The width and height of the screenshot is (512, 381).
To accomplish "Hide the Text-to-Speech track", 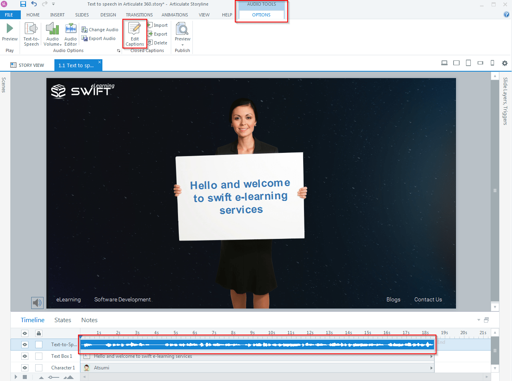I will (25, 345).
